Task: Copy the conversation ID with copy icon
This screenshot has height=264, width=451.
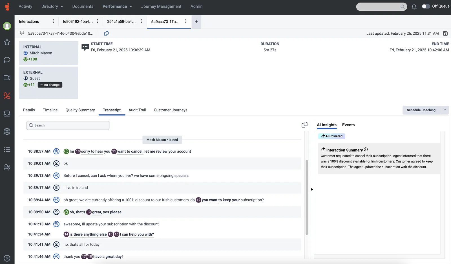Action: (106, 34)
